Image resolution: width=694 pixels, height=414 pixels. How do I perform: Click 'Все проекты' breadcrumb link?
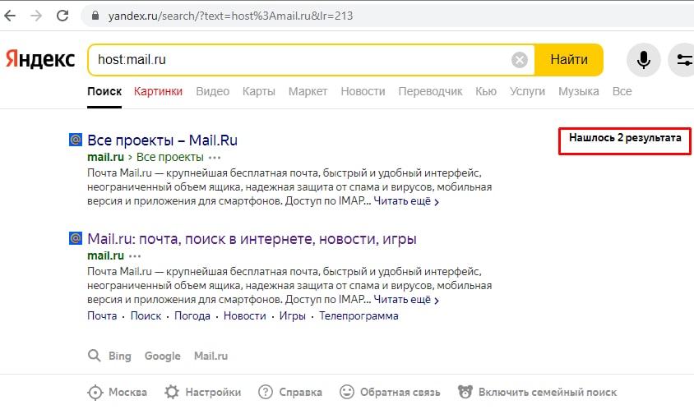tap(170, 157)
